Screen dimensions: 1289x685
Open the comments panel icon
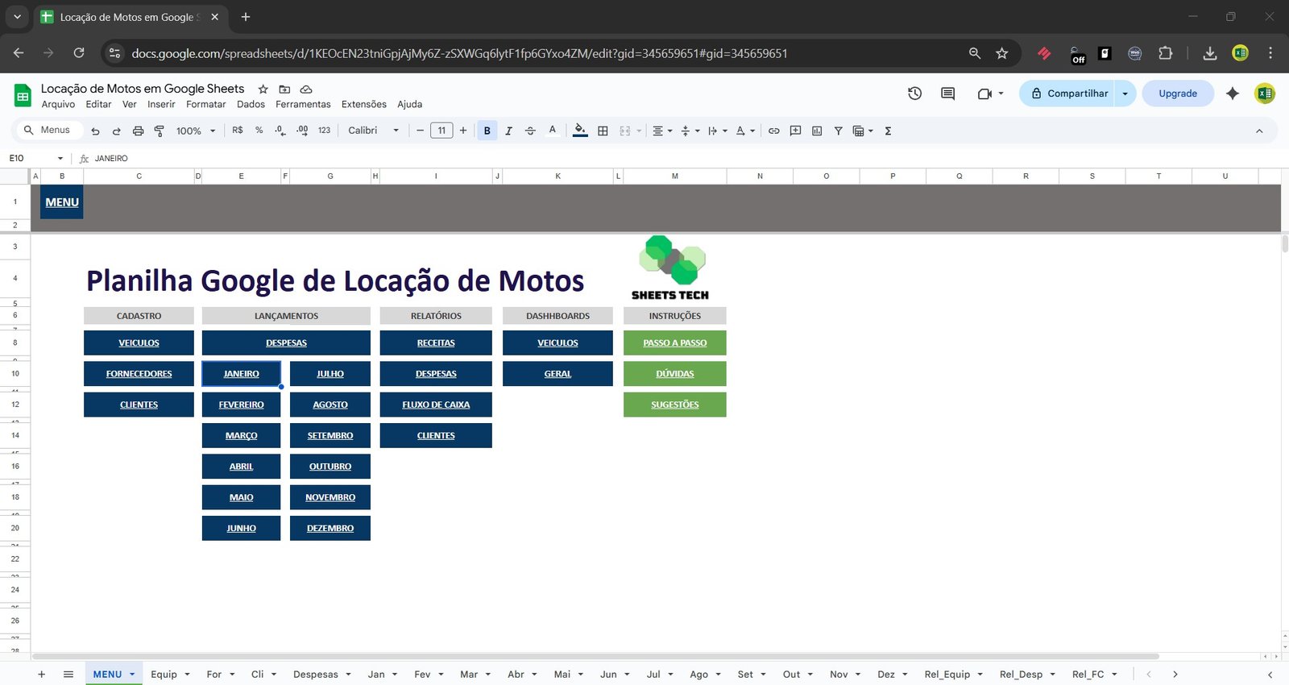[x=947, y=93]
